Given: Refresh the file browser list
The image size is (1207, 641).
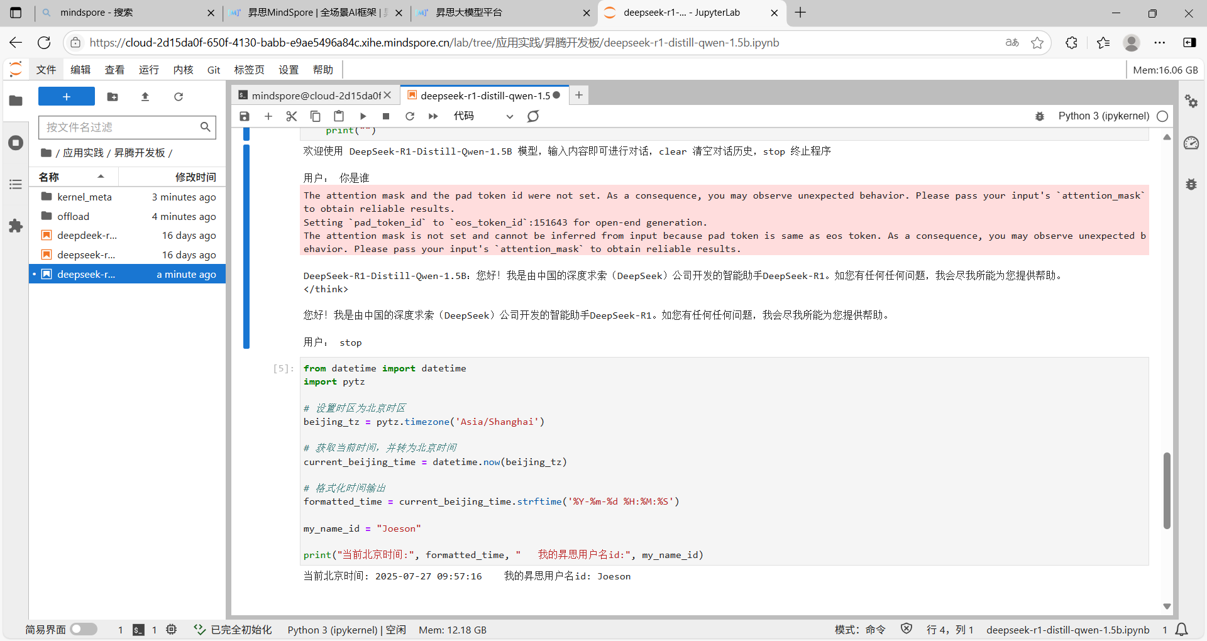Looking at the screenshot, I should point(179,97).
